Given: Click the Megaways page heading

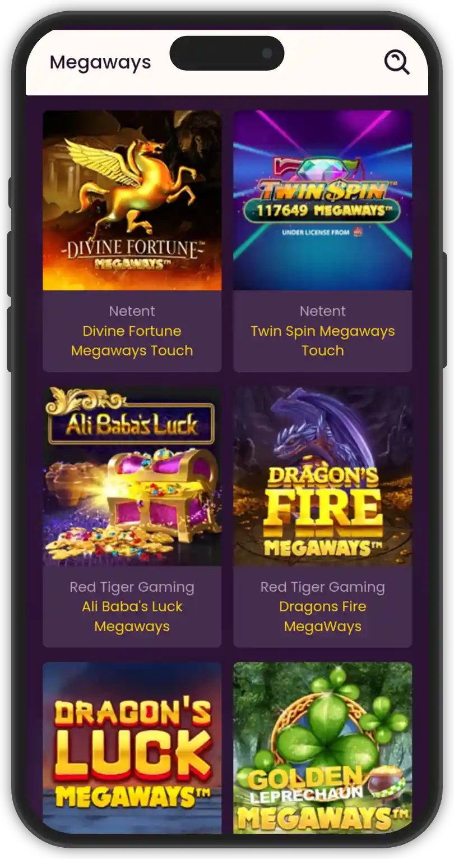Looking at the screenshot, I should 100,62.
